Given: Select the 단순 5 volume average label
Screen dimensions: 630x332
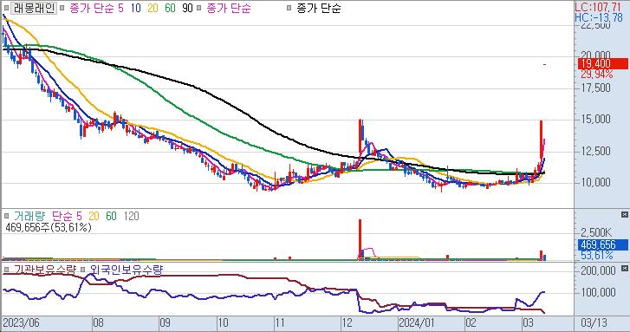Looking at the screenshot, I should (x=67, y=216).
